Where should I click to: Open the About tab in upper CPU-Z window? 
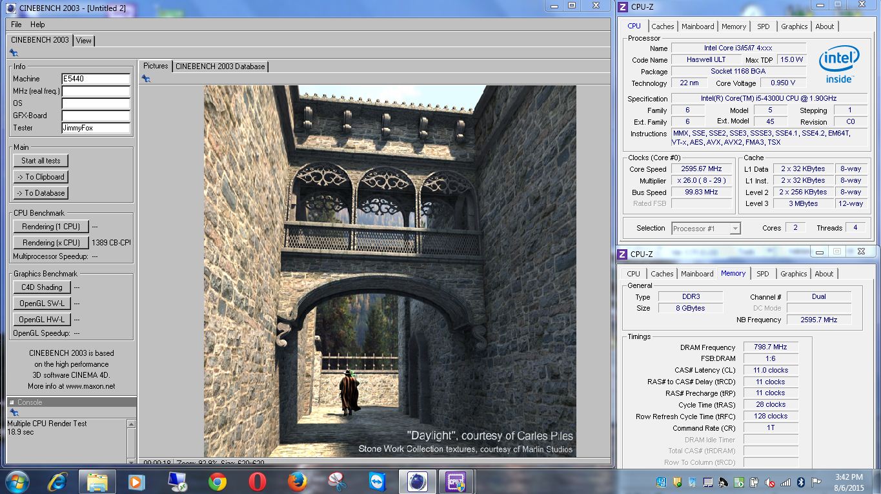coord(825,26)
